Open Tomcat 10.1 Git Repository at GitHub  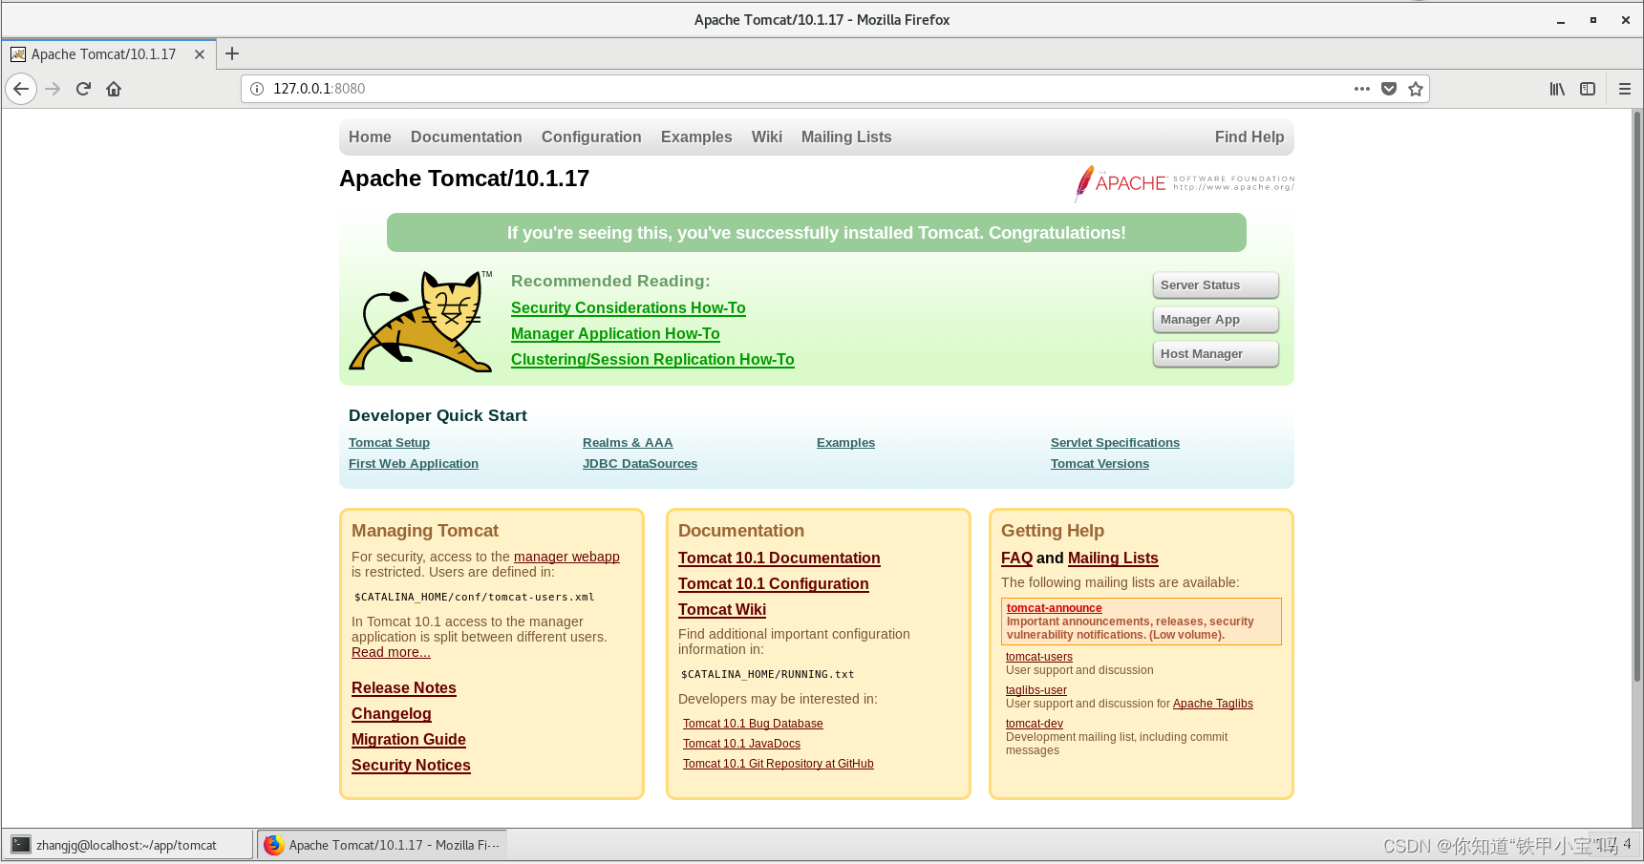point(778,764)
